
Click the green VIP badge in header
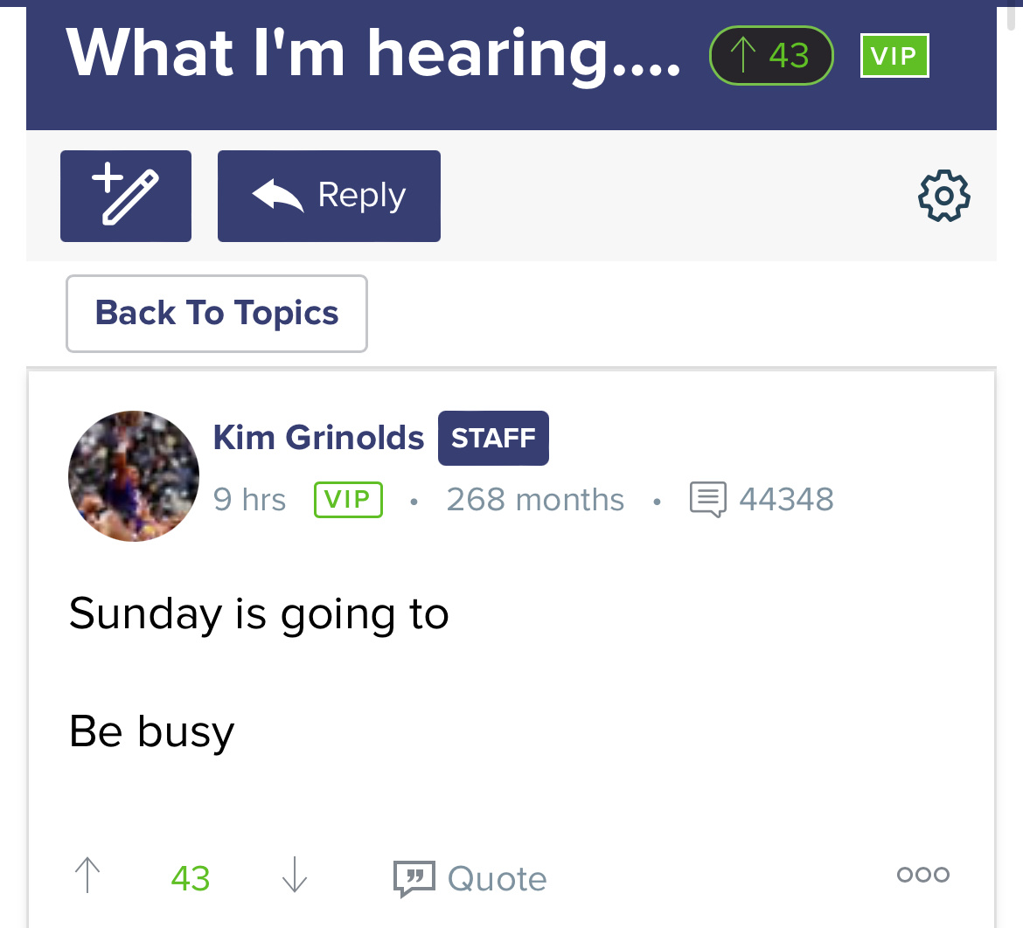click(894, 57)
